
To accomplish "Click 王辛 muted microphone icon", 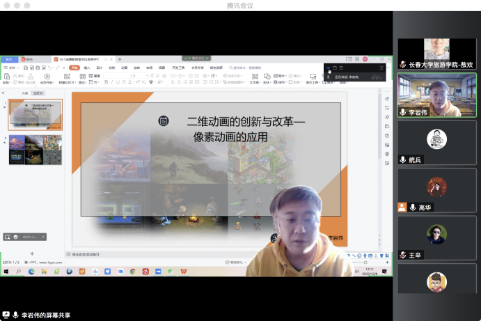I will (403, 255).
